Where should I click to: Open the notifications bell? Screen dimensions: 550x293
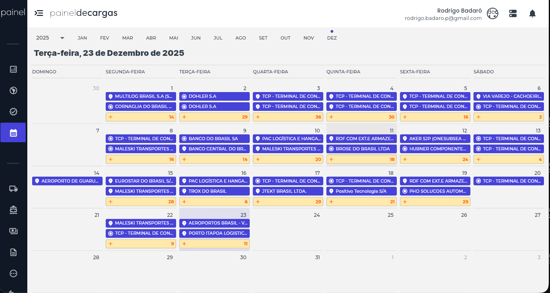click(x=532, y=13)
